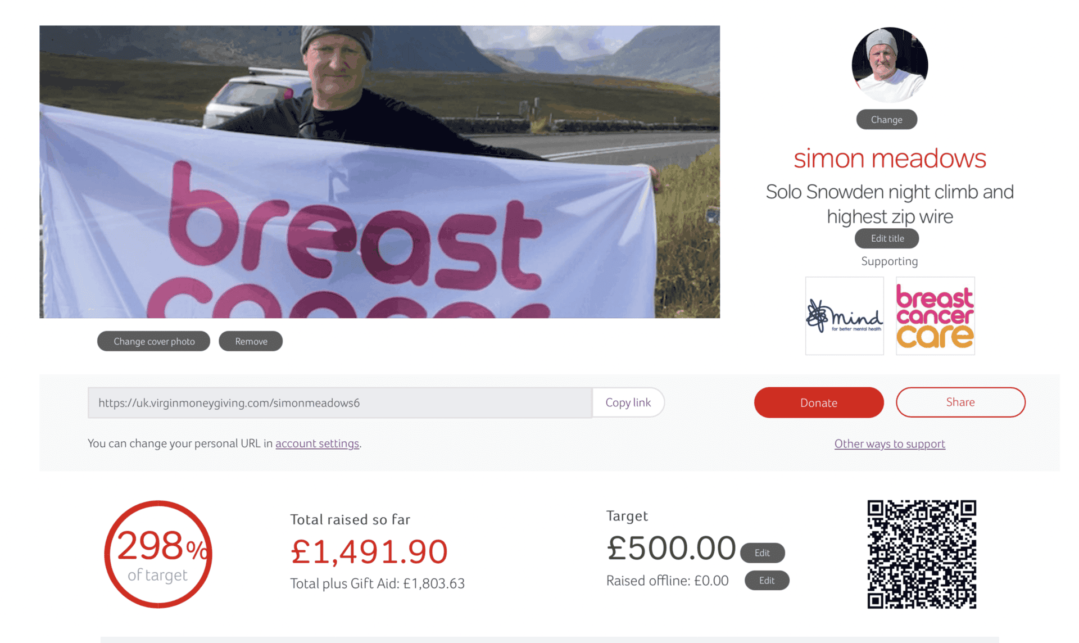The image size is (1079, 643).
Task: Click Change under the profile picture
Action: click(886, 120)
